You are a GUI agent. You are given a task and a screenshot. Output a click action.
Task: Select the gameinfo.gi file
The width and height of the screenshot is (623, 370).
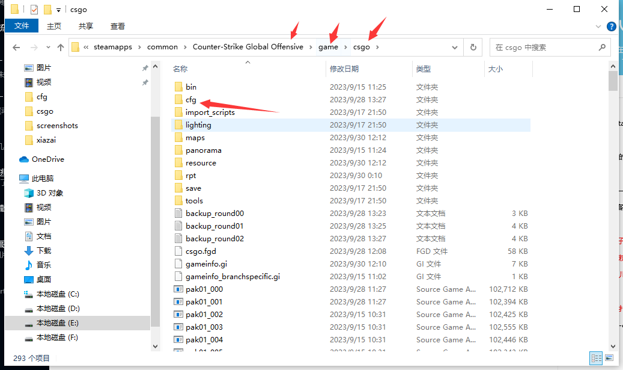[x=206, y=264]
